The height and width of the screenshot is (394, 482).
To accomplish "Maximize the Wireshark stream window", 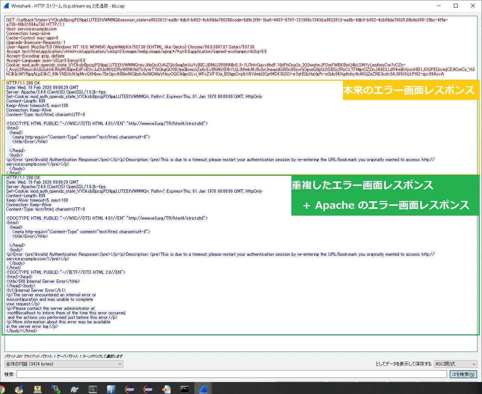I will pos(456,6).
